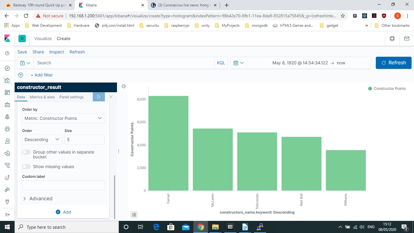
Task: Click Share in the top menu
Action: click(38, 52)
